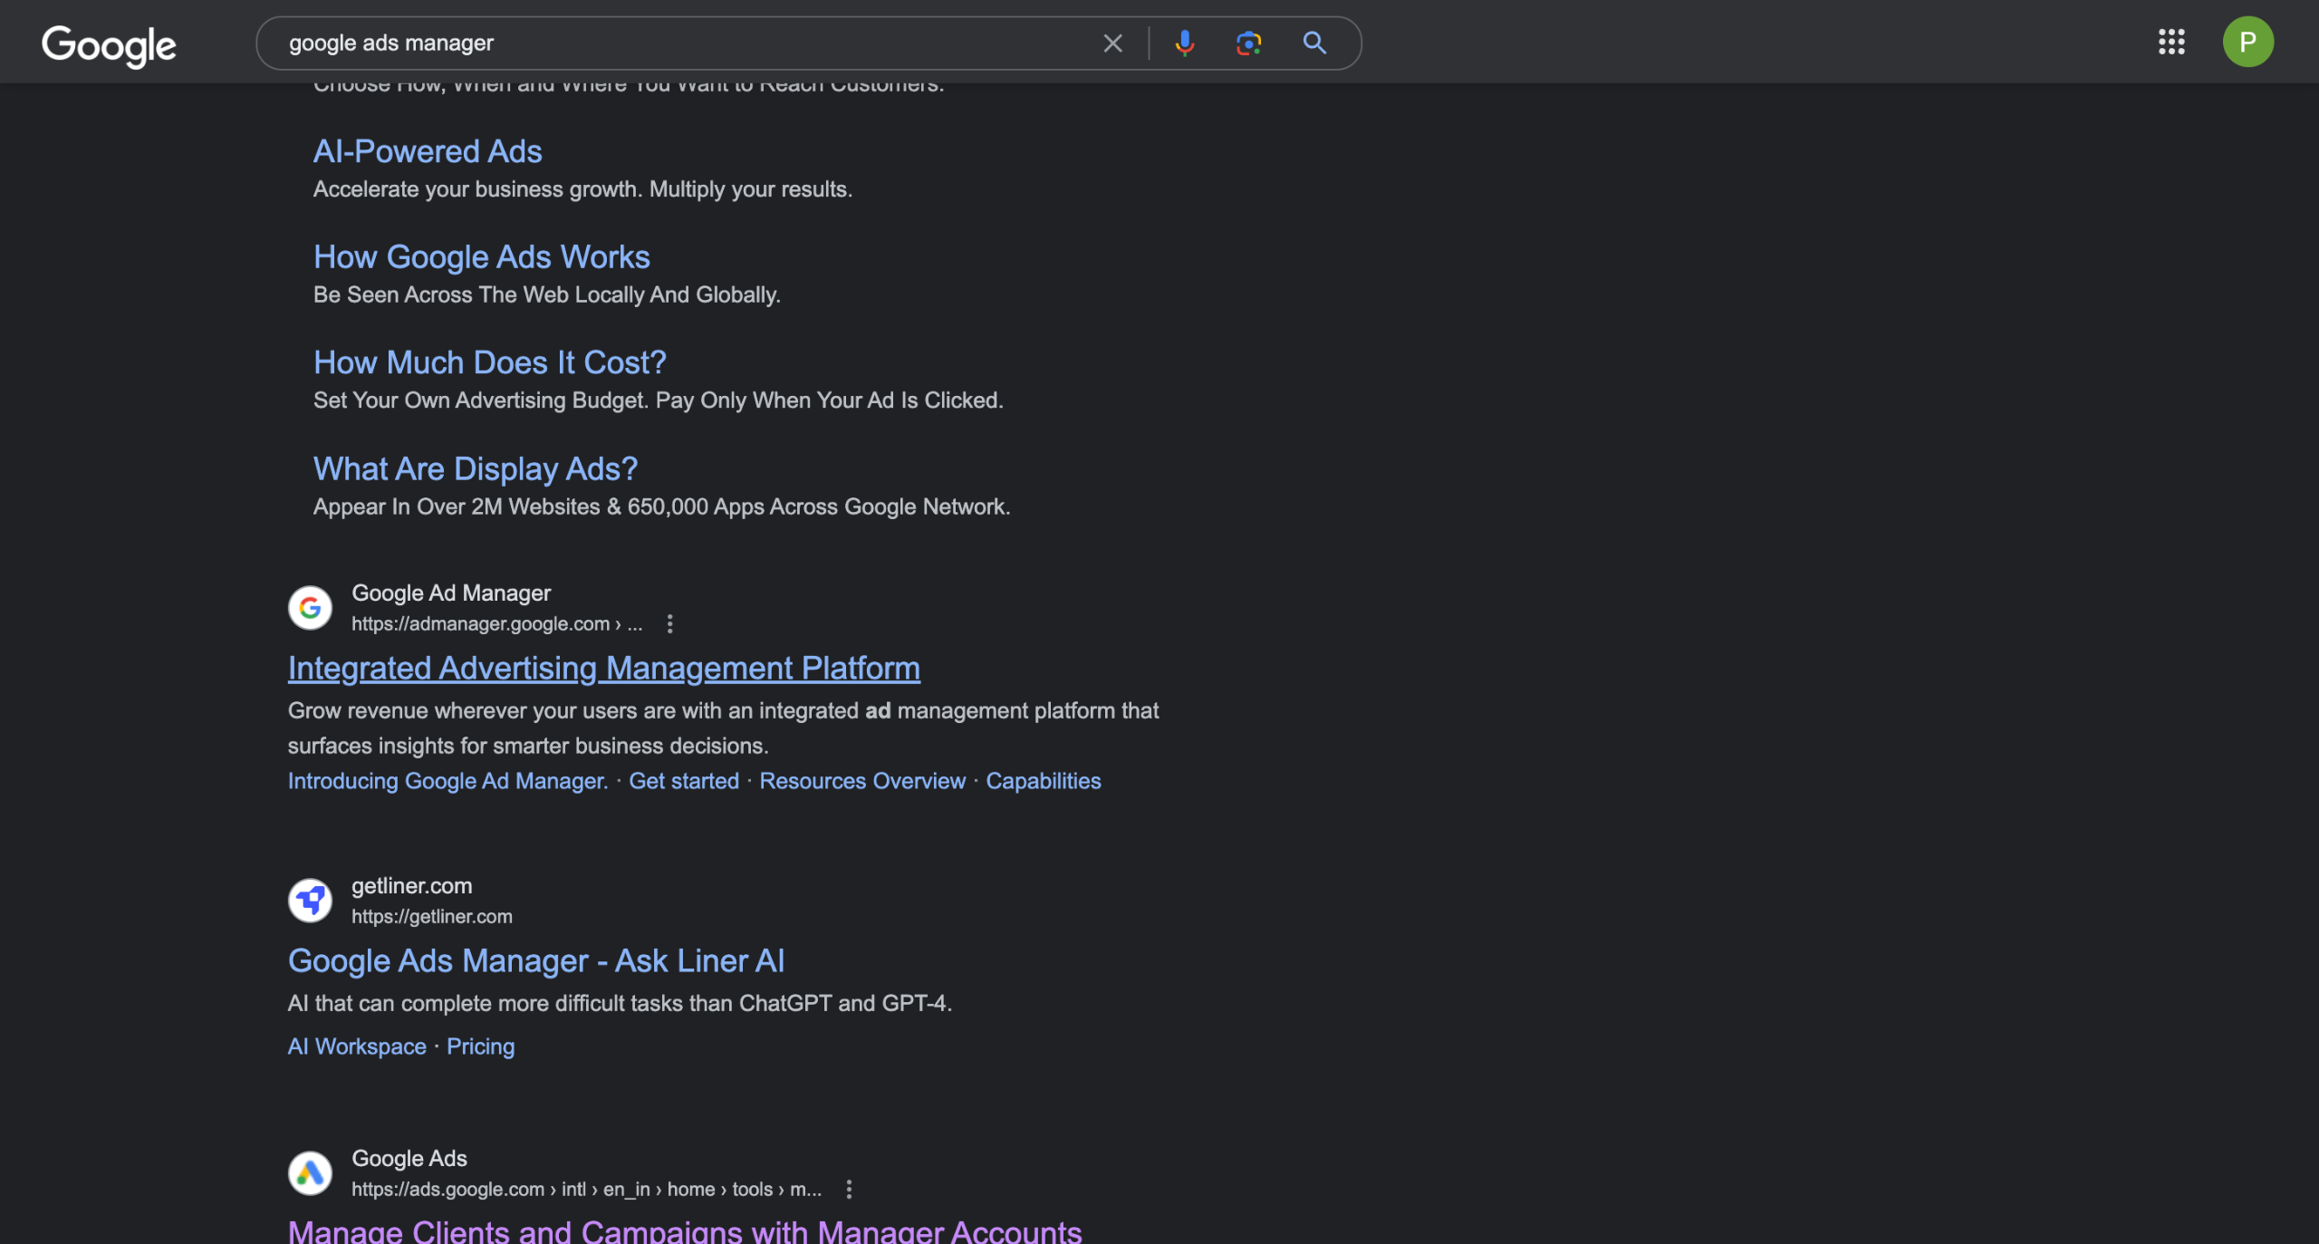Open the What Are Display Ads? link
Image resolution: width=2319 pixels, height=1244 pixels.
(x=476, y=468)
